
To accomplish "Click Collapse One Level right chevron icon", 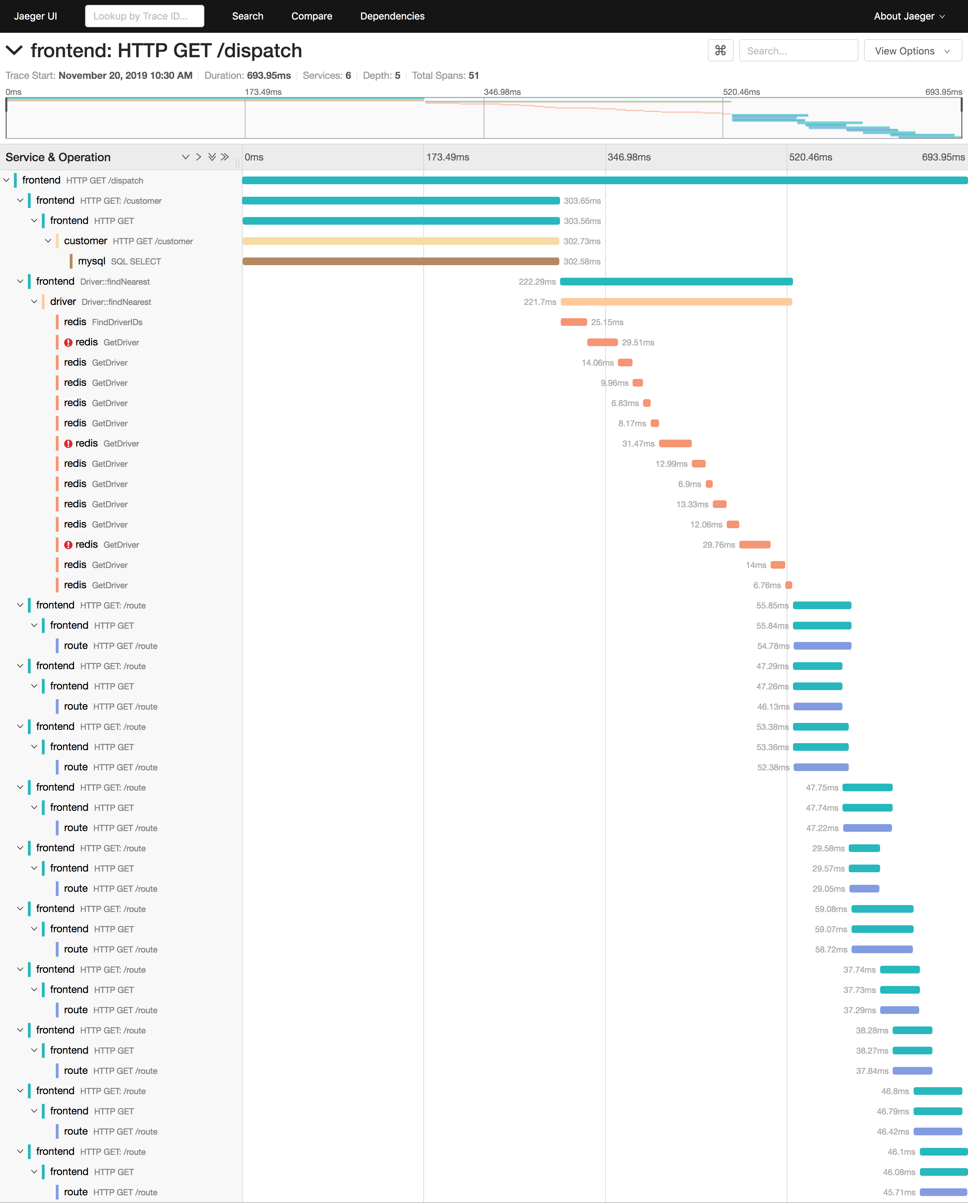I will tap(198, 157).
